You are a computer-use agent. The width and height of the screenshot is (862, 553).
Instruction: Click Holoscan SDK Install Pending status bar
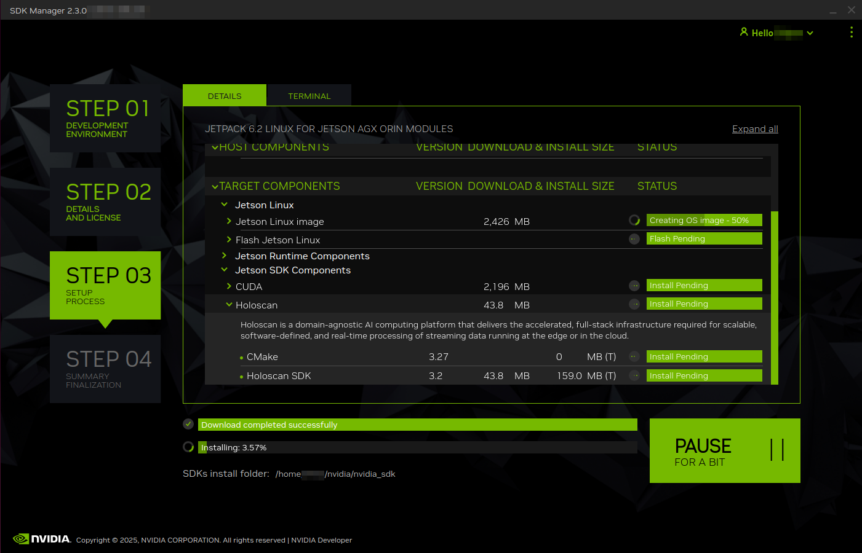coord(704,375)
